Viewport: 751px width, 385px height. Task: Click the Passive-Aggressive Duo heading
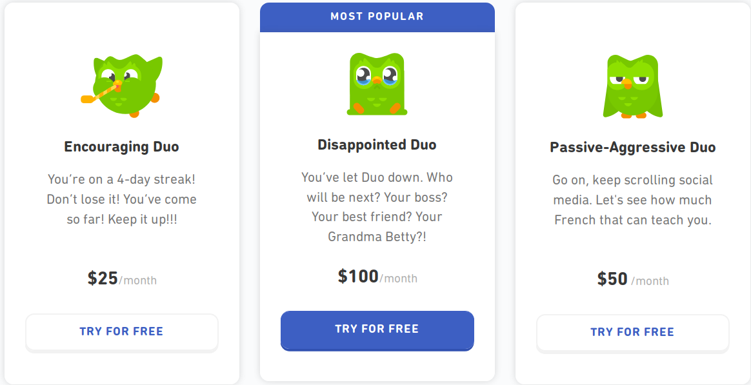(632, 148)
